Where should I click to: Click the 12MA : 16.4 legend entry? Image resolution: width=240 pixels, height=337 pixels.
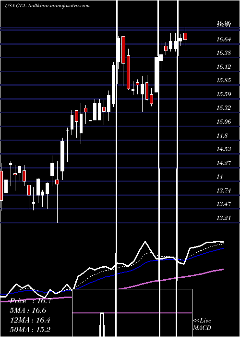30,320
